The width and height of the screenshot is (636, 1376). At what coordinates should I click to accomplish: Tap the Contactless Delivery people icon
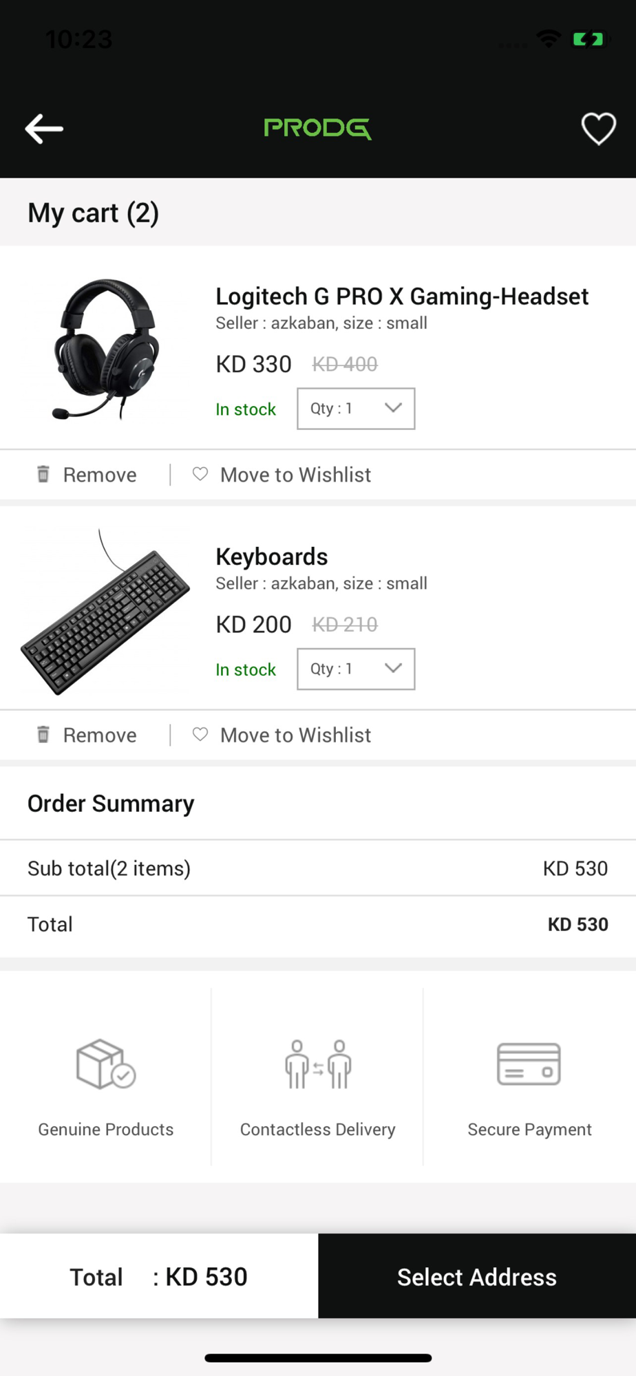pyautogui.click(x=318, y=1064)
